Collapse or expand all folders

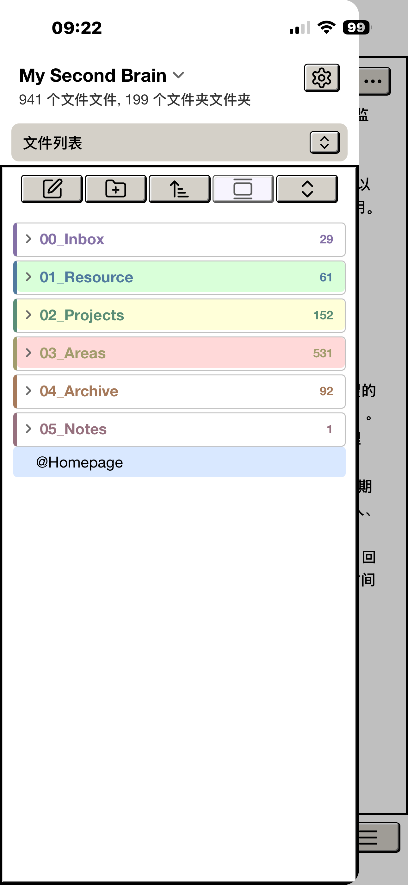coord(307,189)
